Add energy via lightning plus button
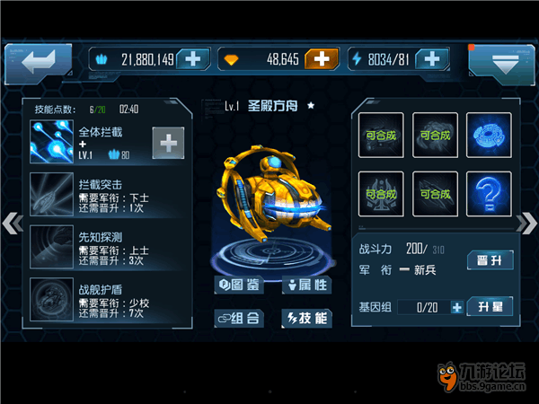Viewport: 539px width, 404px height. point(432,59)
